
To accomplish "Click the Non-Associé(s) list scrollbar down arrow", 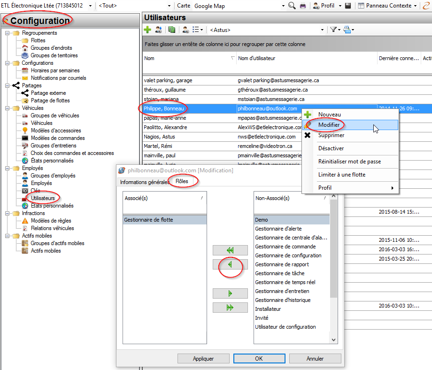I will coord(334,339).
